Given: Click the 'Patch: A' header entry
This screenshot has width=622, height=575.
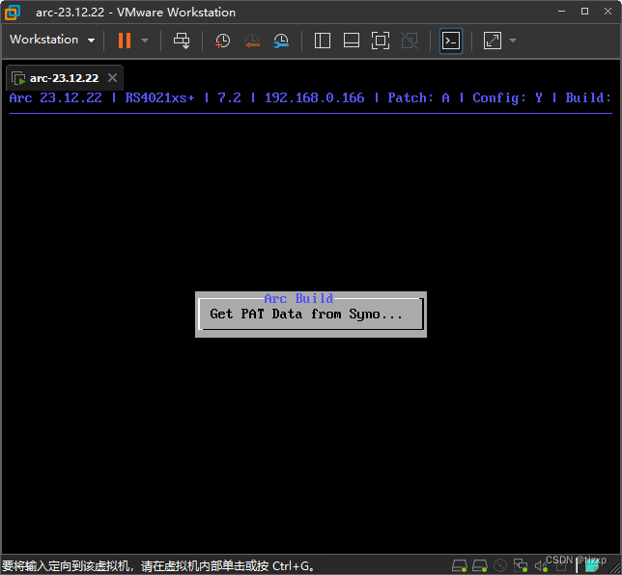Looking at the screenshot, I should (x=419, y=97).
